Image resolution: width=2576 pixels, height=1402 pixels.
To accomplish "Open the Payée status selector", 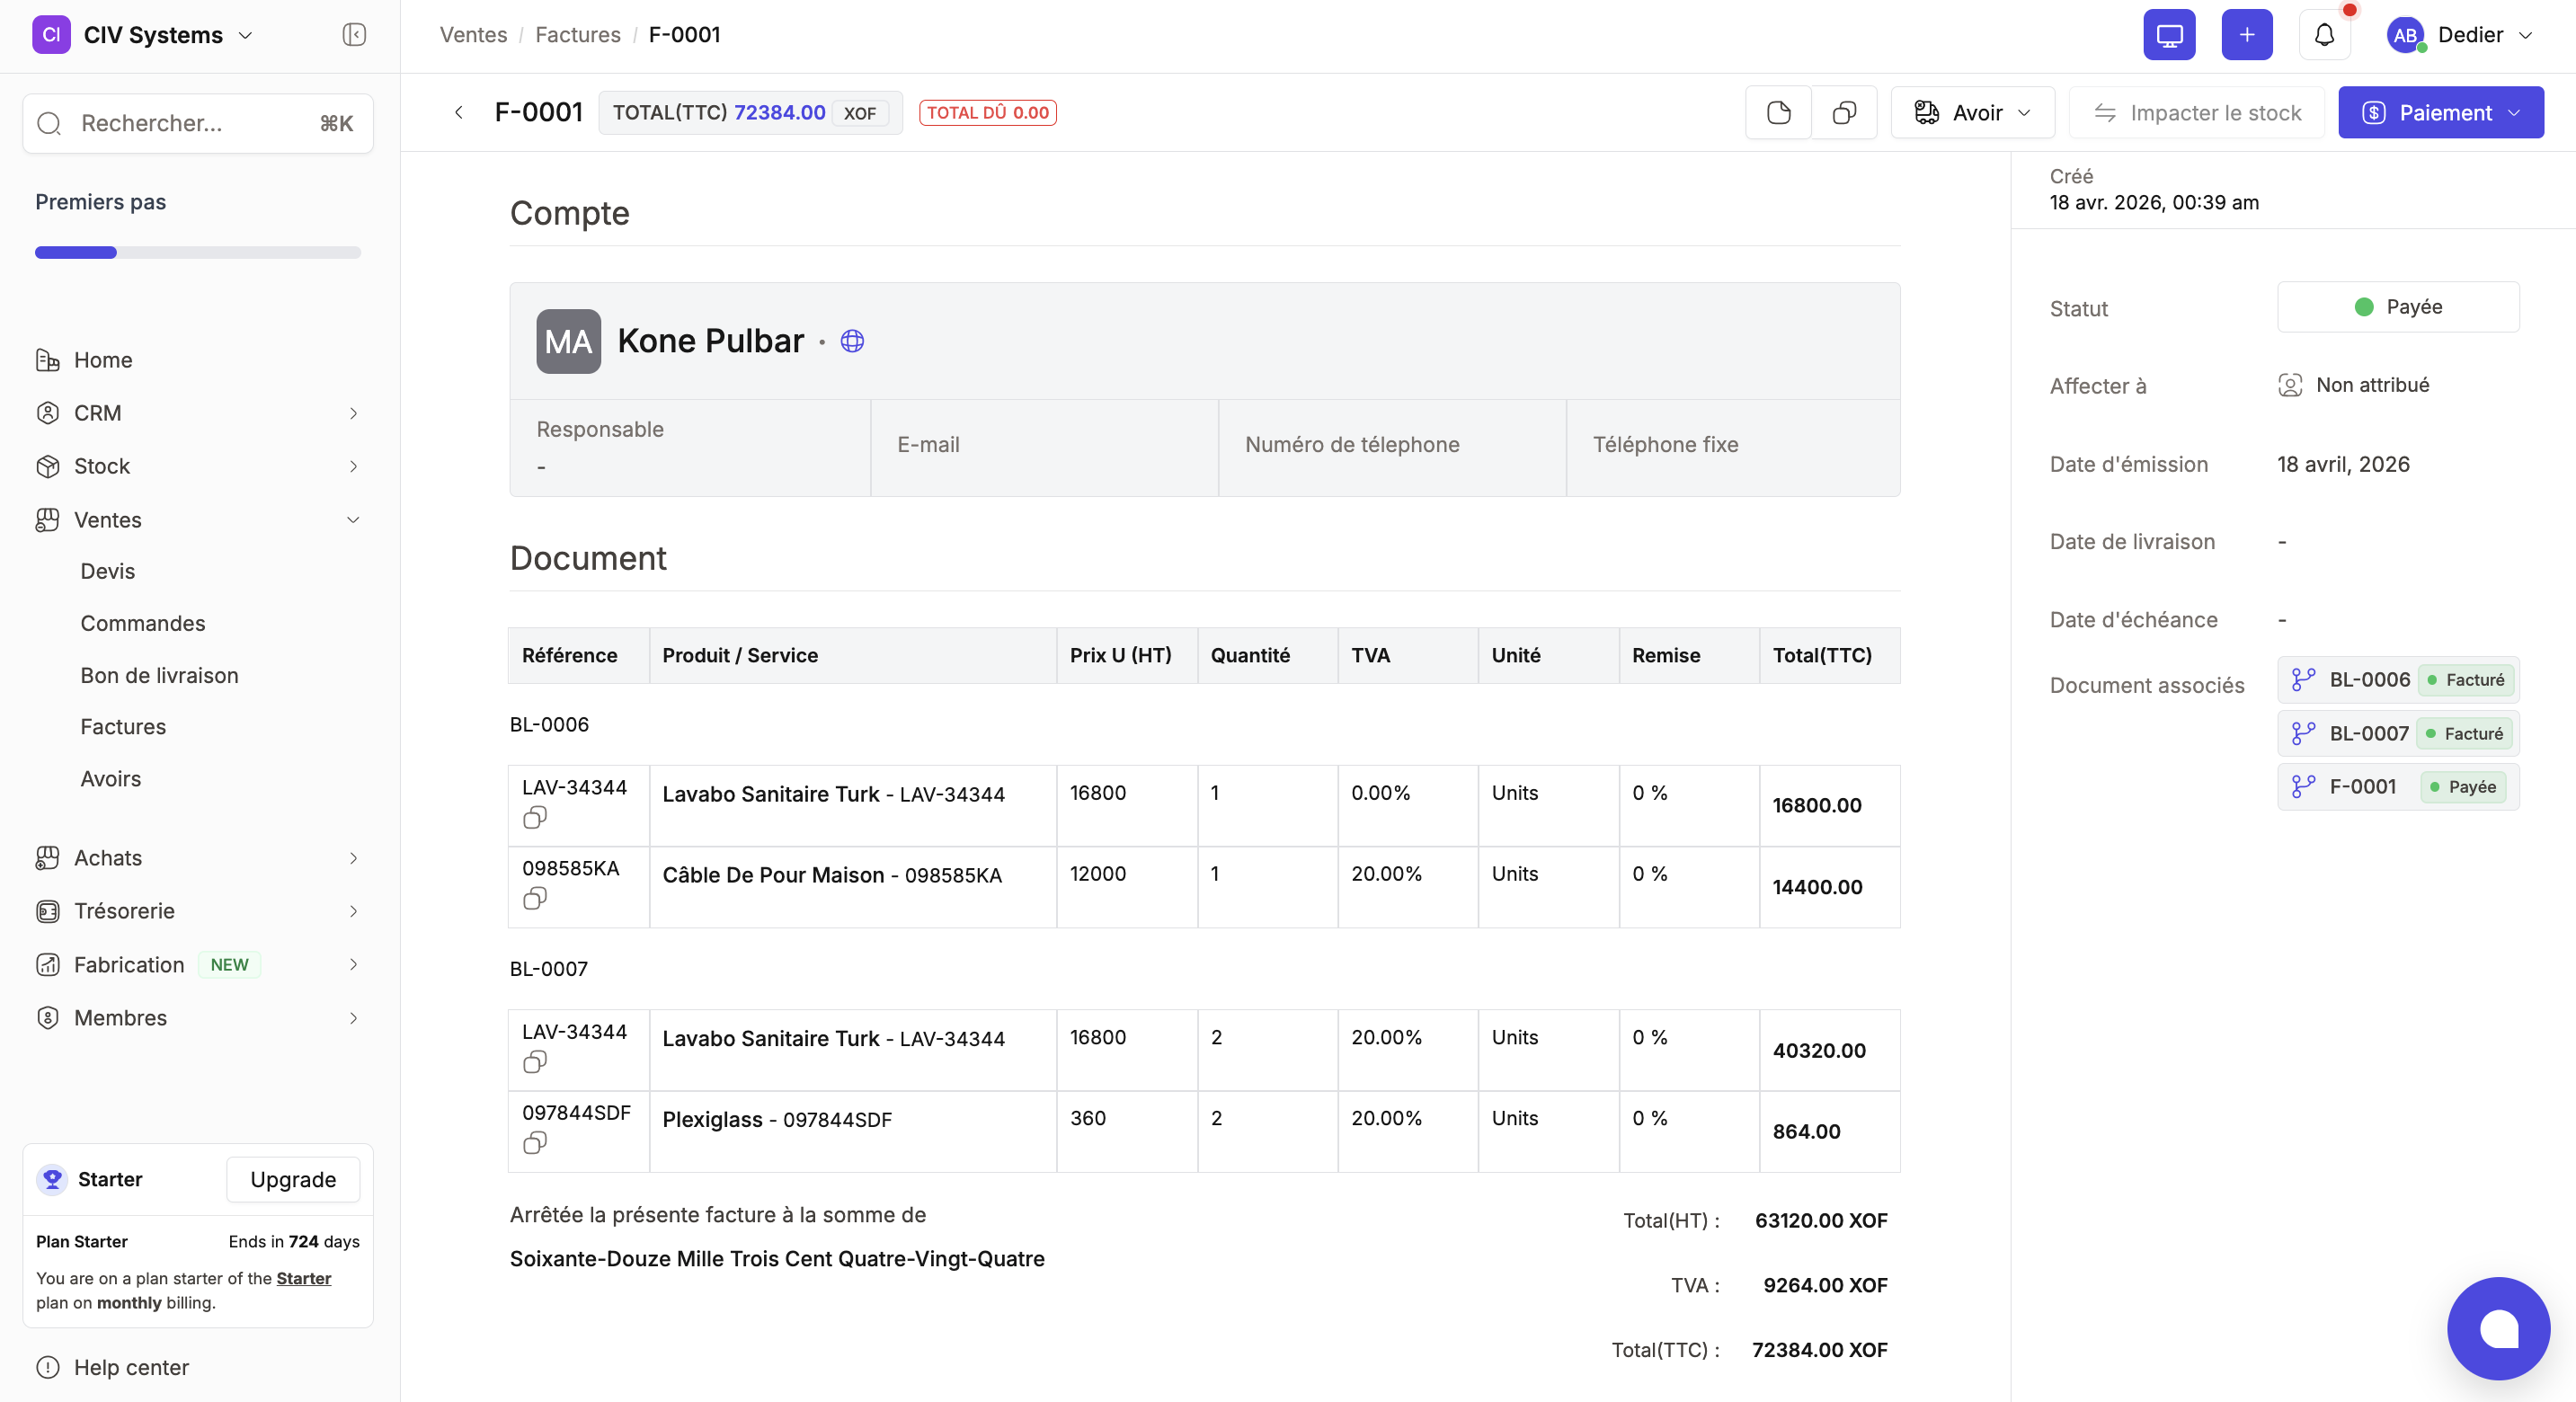I will coord(2397,307).
